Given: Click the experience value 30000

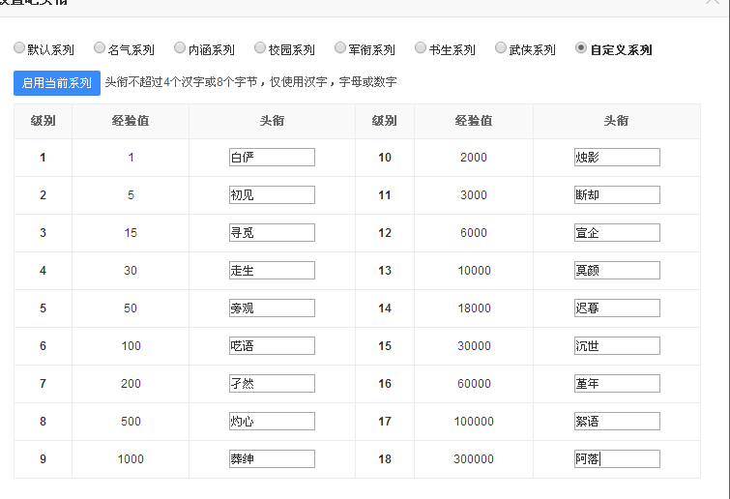Looking at the screenshot, I should 474,346.
